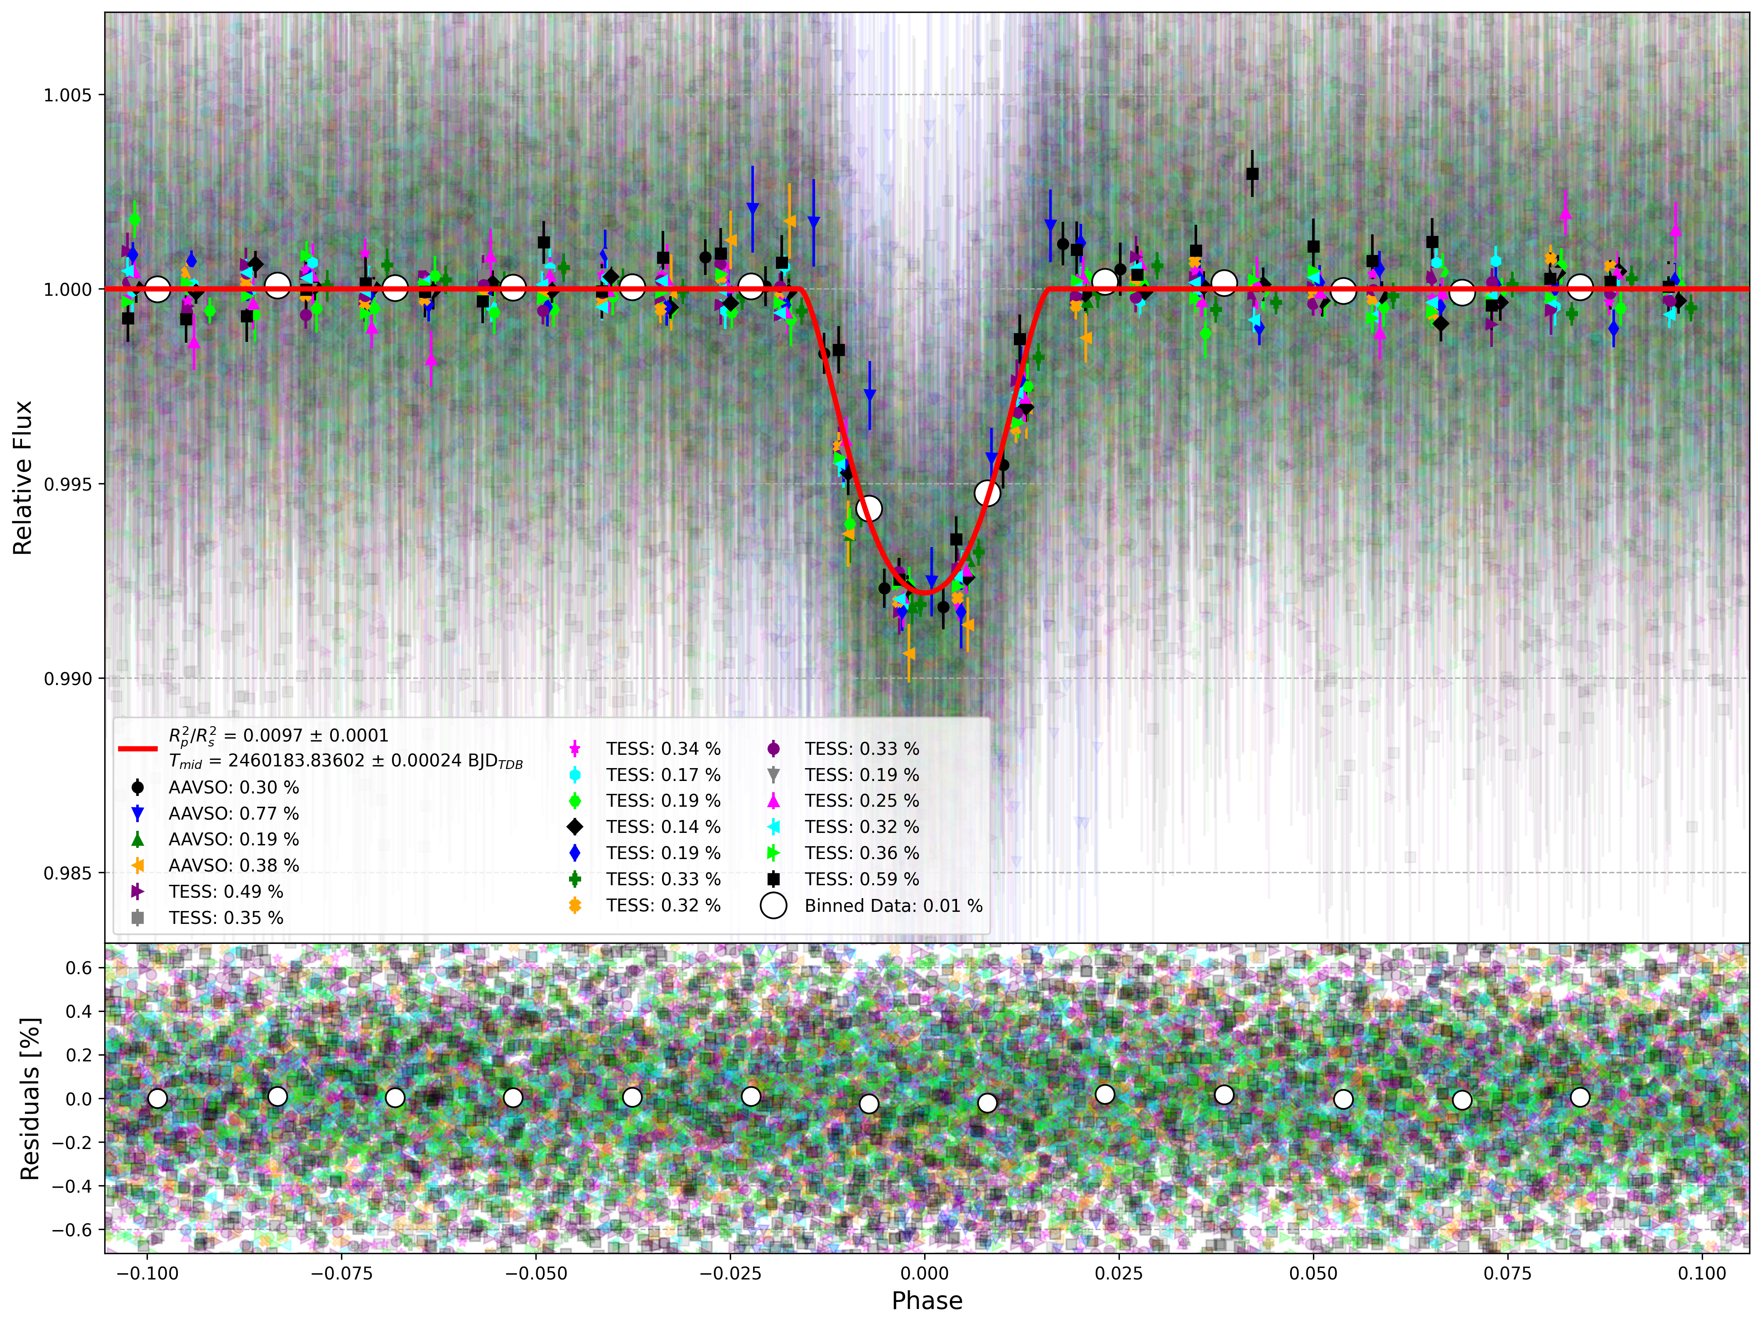Click the Phase x-axis label
Screen dimensions: 1762x1326
pyautogui.click(x=926, y=1301)
